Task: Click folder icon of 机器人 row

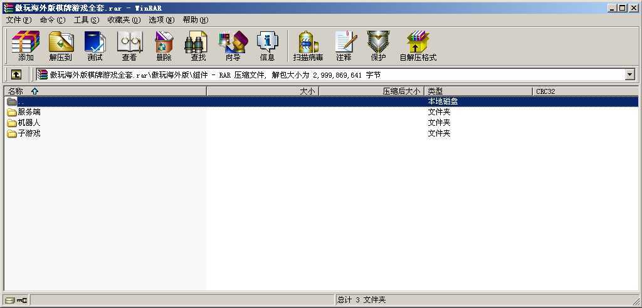Action: click(x=11, y=123)
